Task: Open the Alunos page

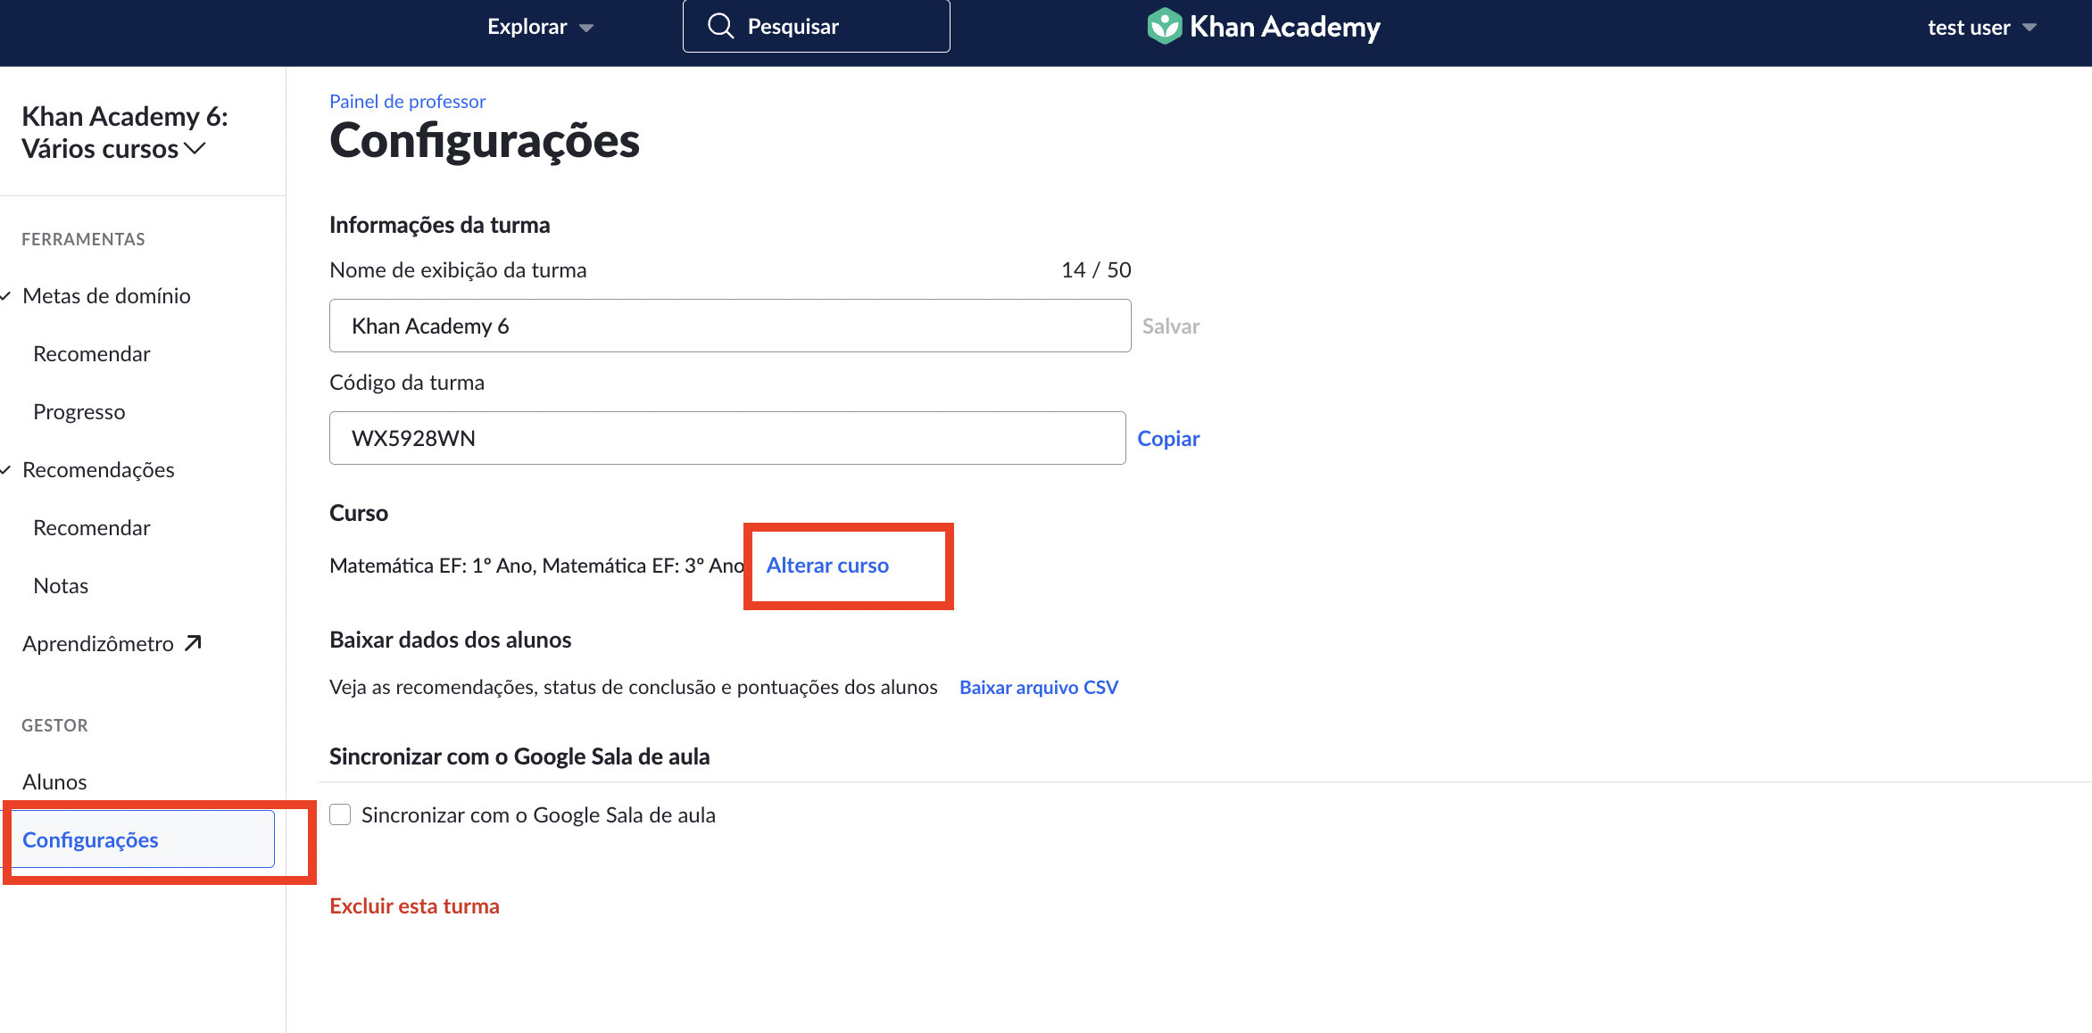Action: click(54, 782)
